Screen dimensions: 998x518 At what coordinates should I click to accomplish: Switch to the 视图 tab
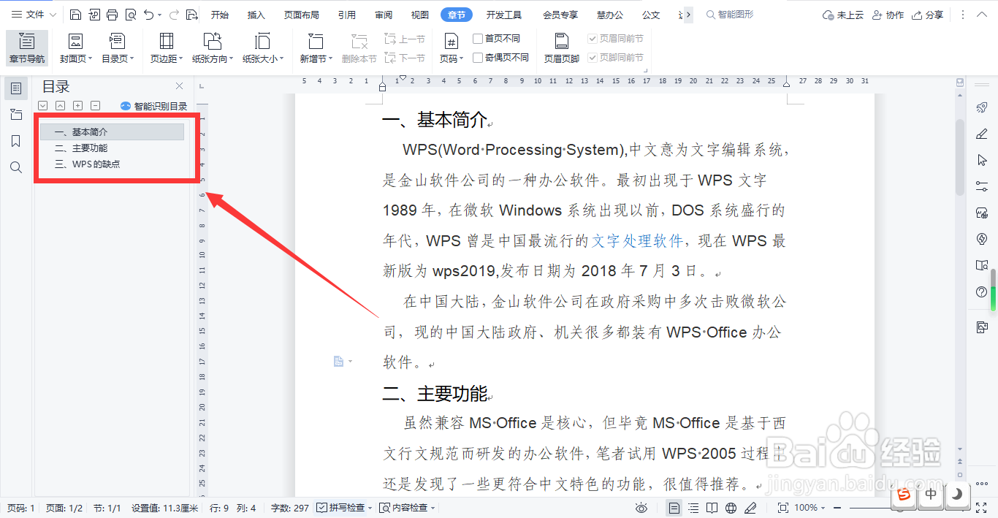[x=420, y=15]
